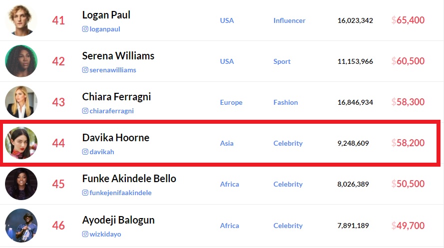Click Instagram icon next to serenawilliams
This screenshot has height=248, width=444.
[85, 70]
